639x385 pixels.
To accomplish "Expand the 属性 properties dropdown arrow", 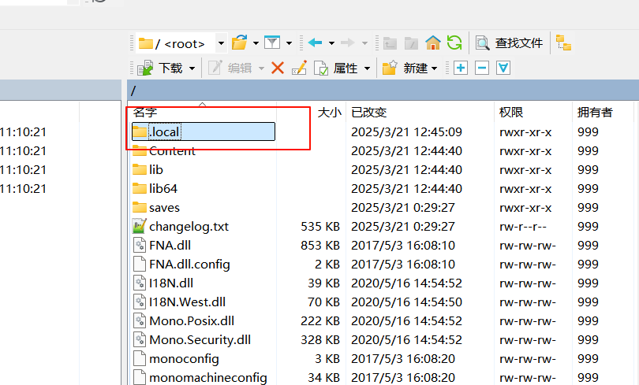I will point(367,68).
